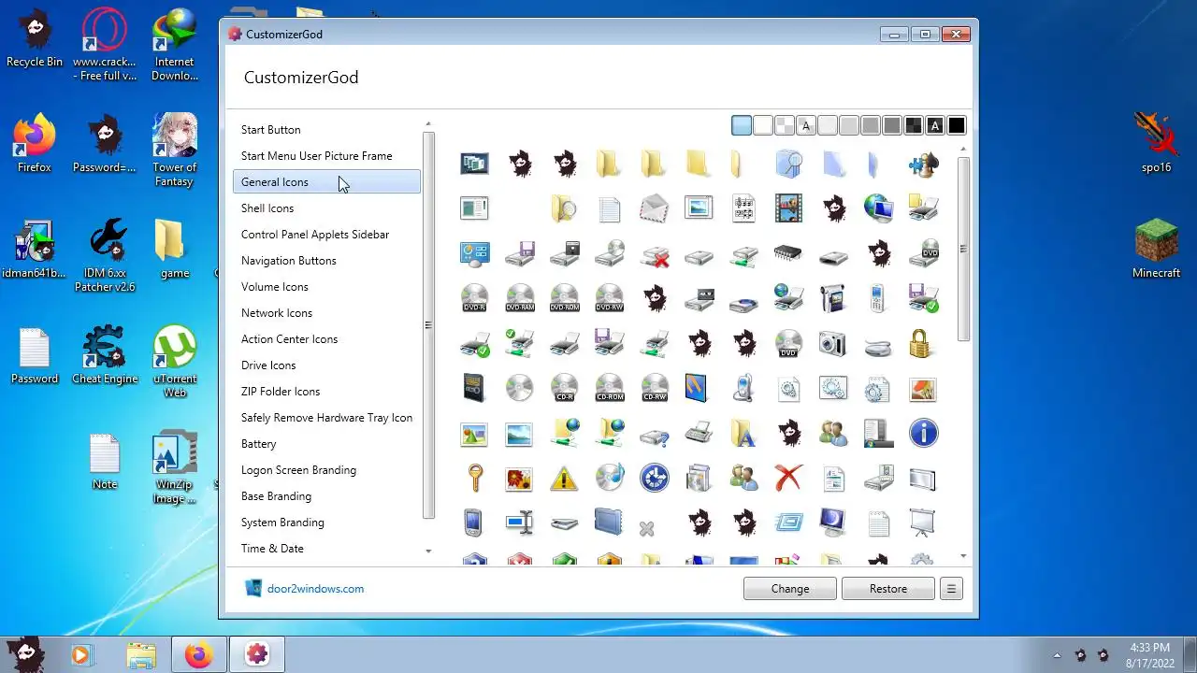Select the large red X icon
Viewport: 1197px width, 673px height.
tap(788, 478)
